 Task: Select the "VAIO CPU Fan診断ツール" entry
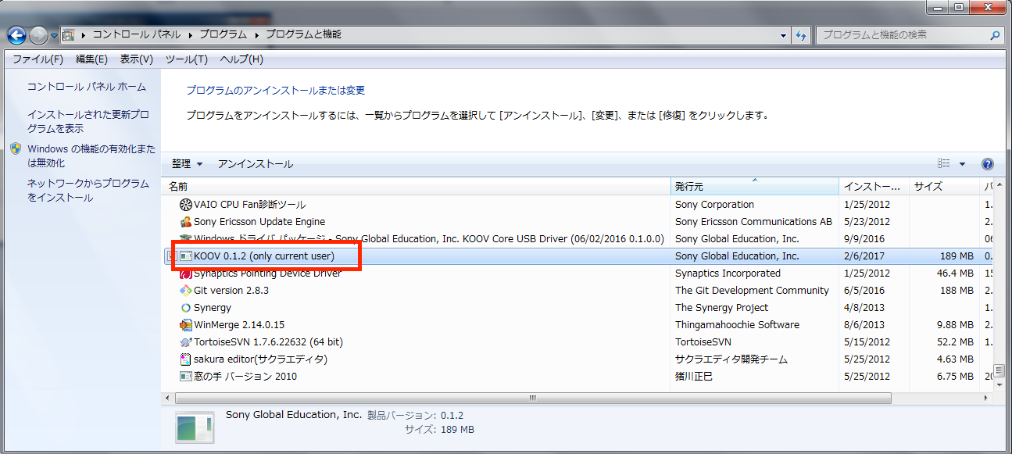[250, 205]
